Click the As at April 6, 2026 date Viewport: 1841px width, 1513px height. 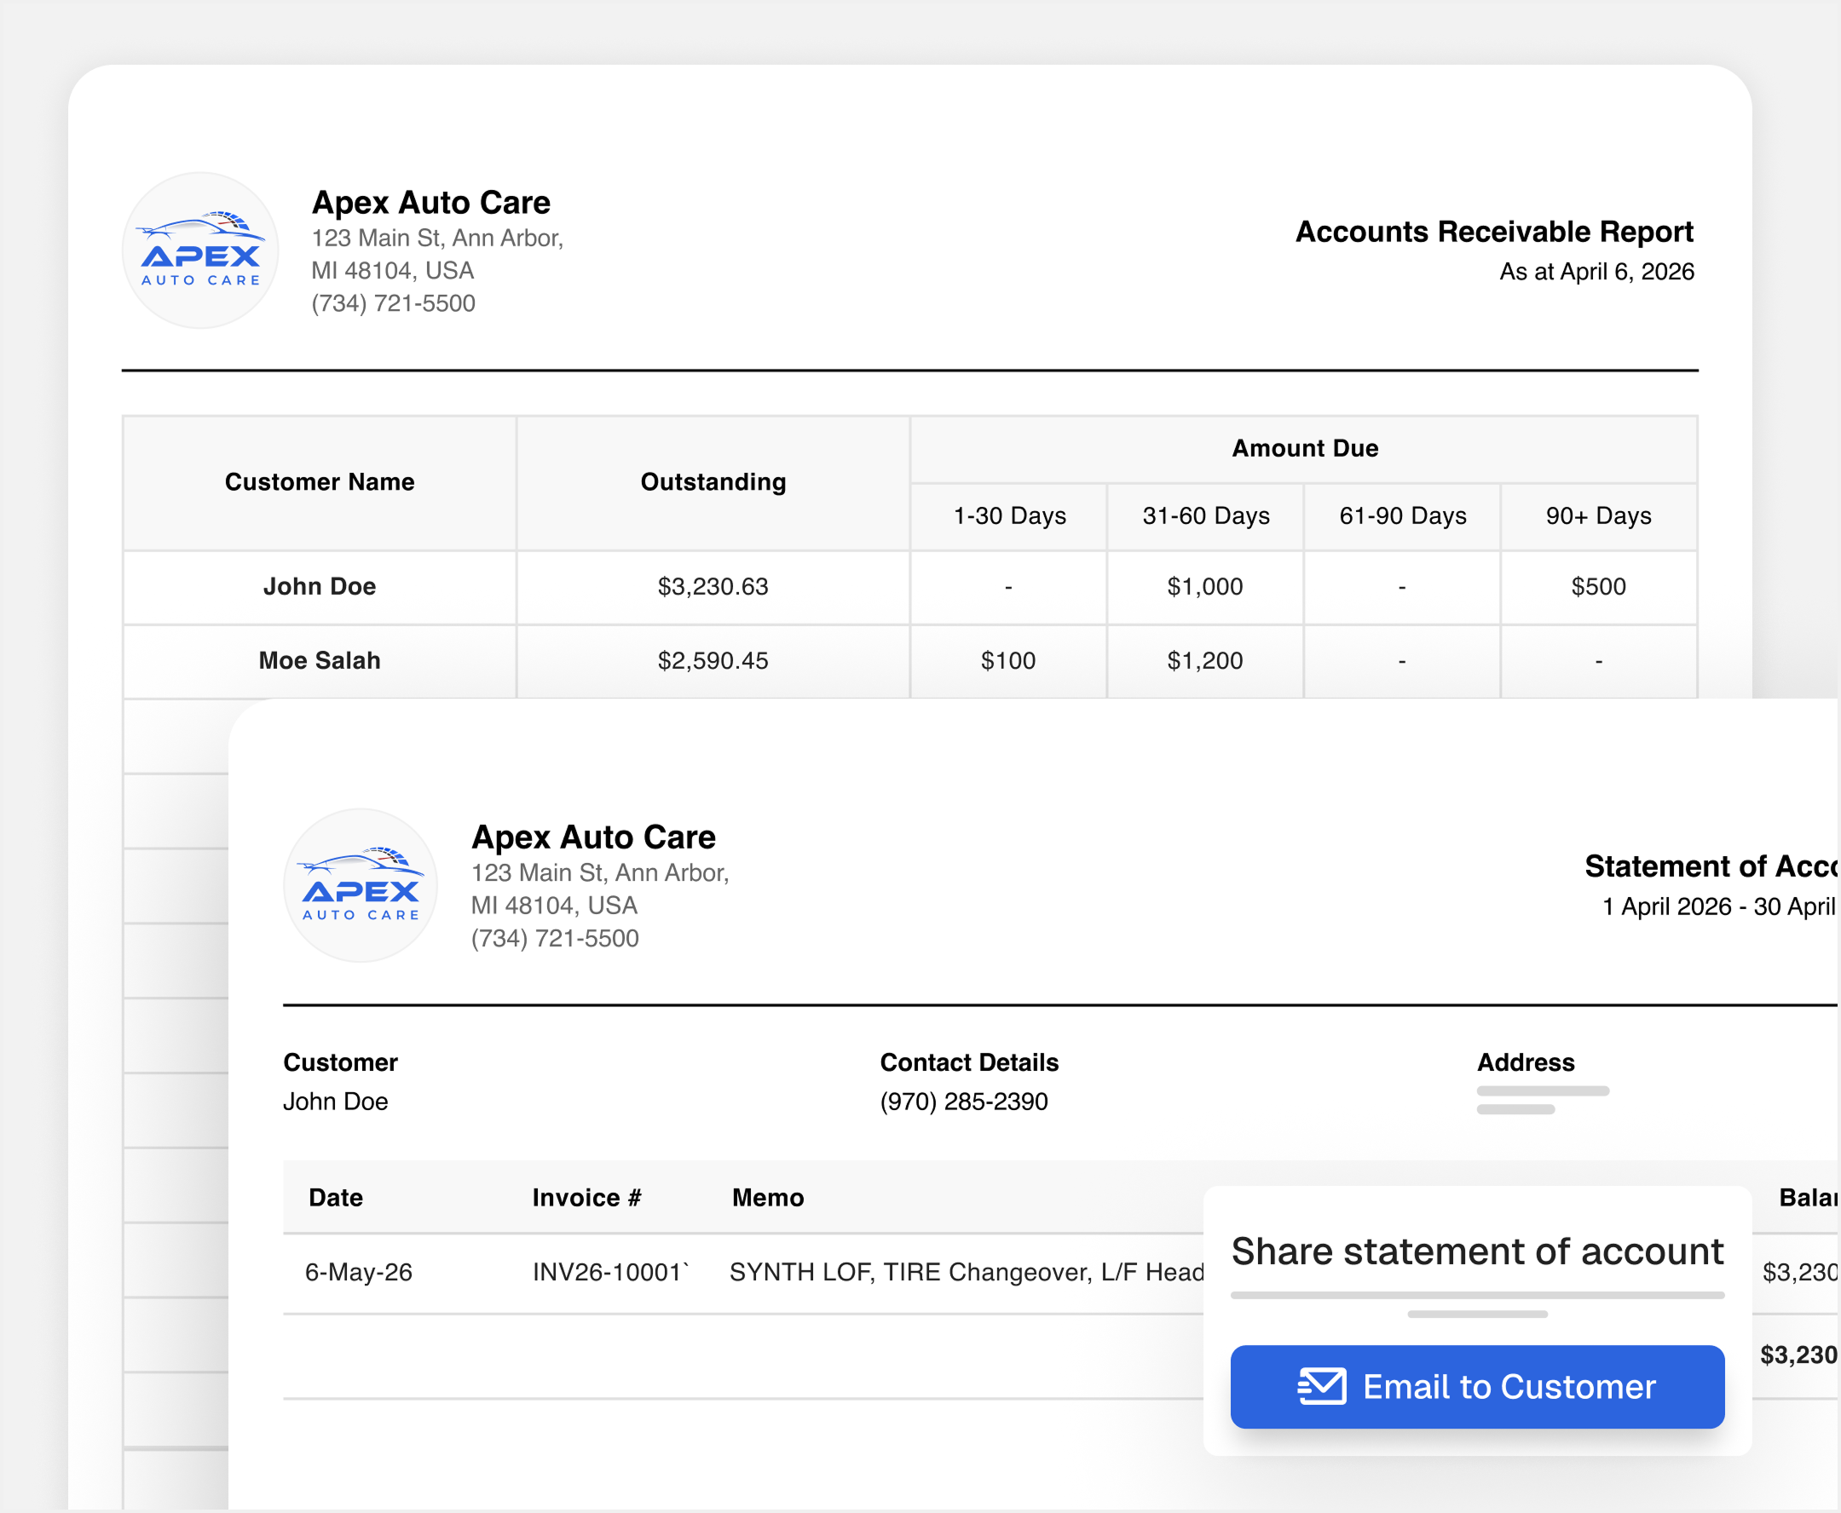pyautogui.click(x=1597, y=272)
